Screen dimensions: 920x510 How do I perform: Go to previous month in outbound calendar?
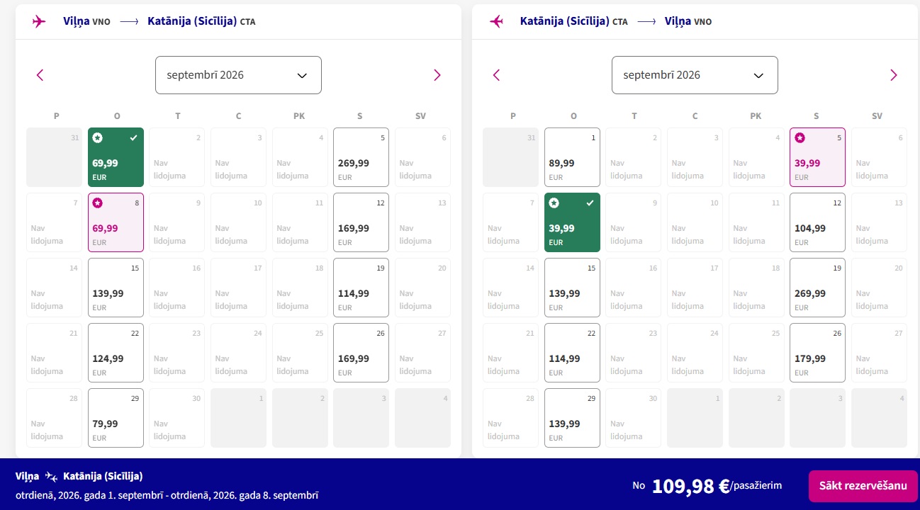tap(40, 75)
